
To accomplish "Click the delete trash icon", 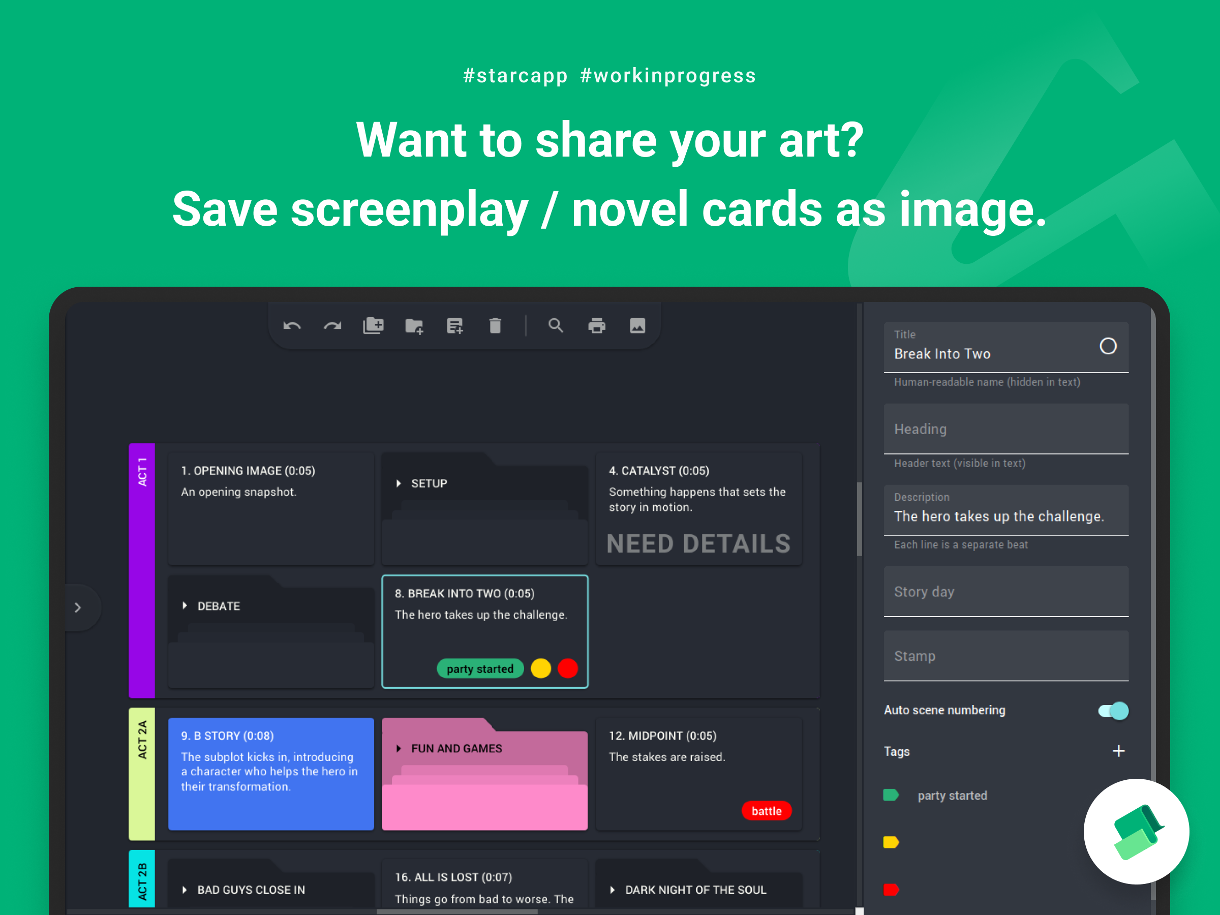I will [495, 326].
